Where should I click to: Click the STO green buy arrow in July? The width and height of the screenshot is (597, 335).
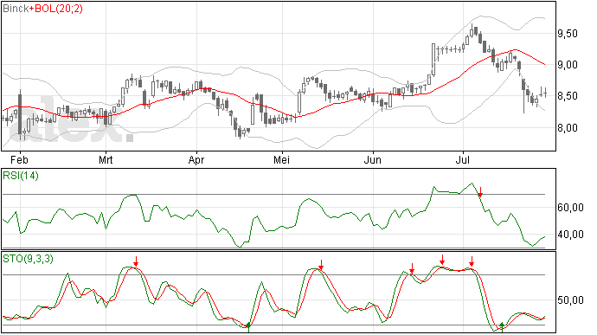pos(502,327)
